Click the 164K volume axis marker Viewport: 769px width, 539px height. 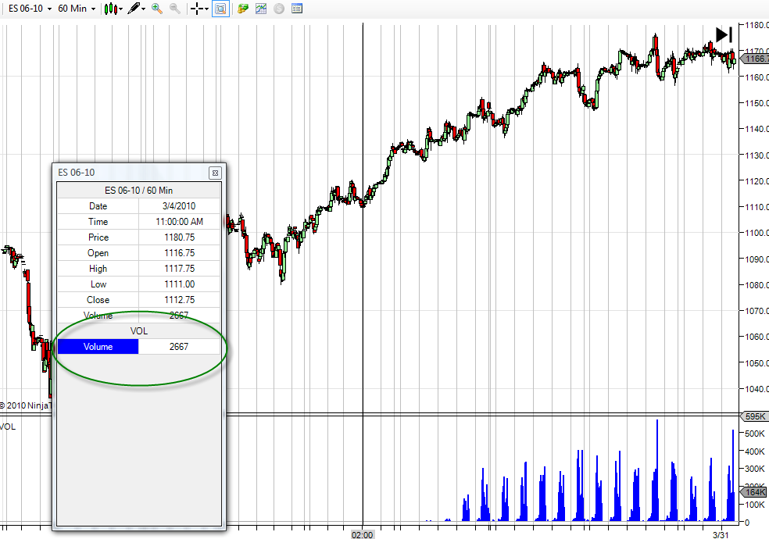click(x=754, y=491)
